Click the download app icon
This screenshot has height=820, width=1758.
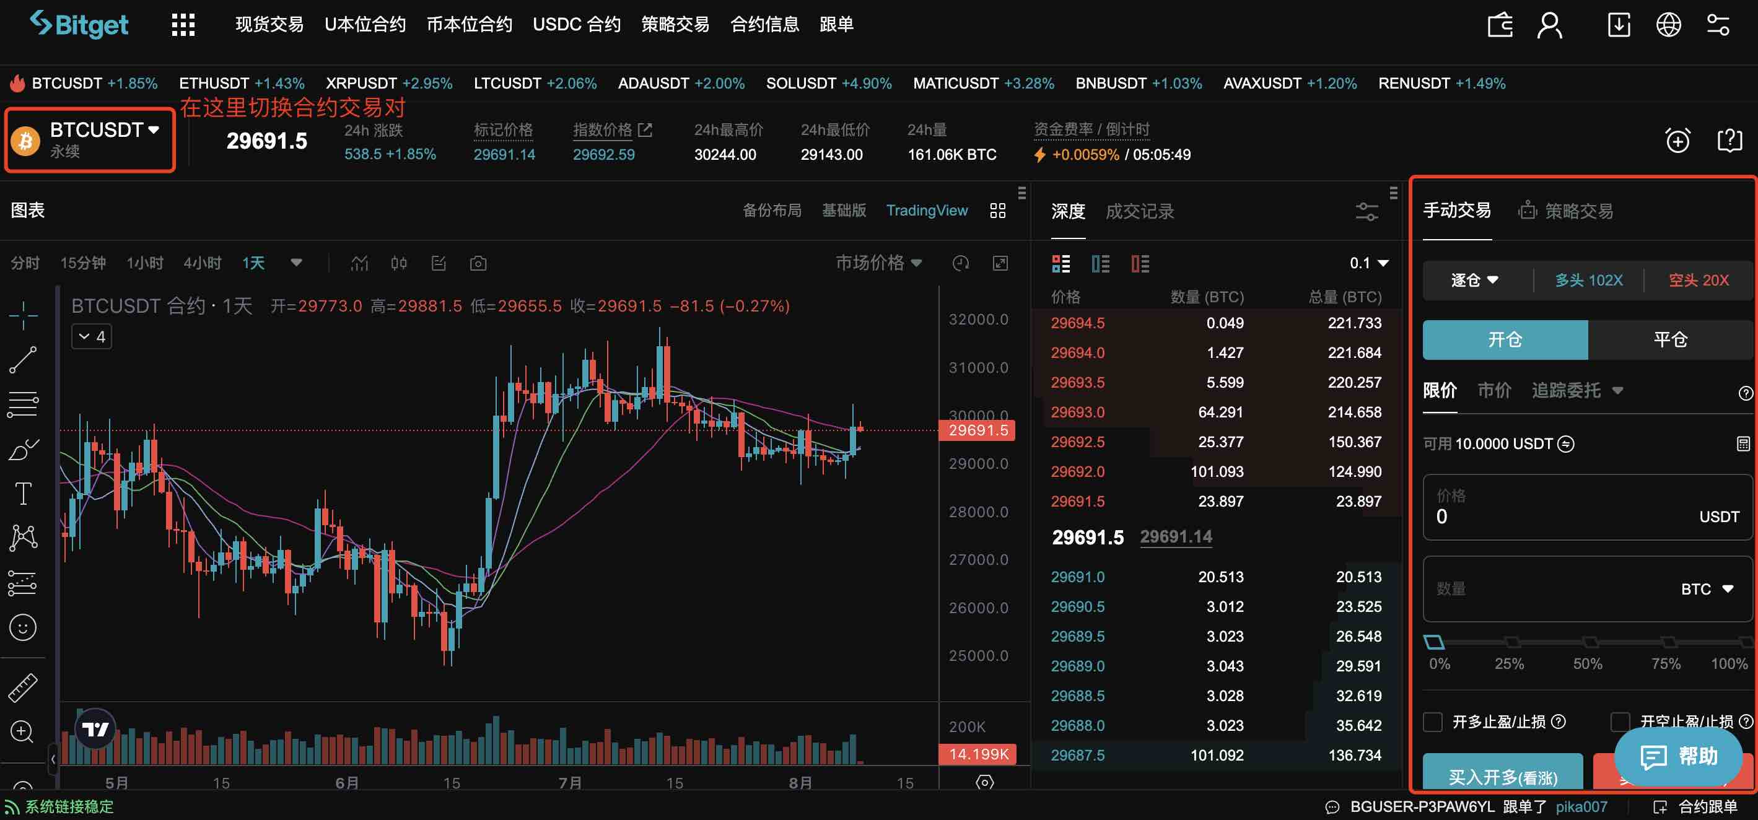point(1619,25)
